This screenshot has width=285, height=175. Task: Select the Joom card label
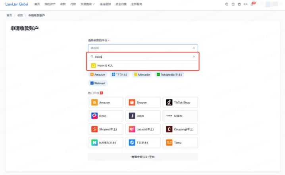click(140, 116)
